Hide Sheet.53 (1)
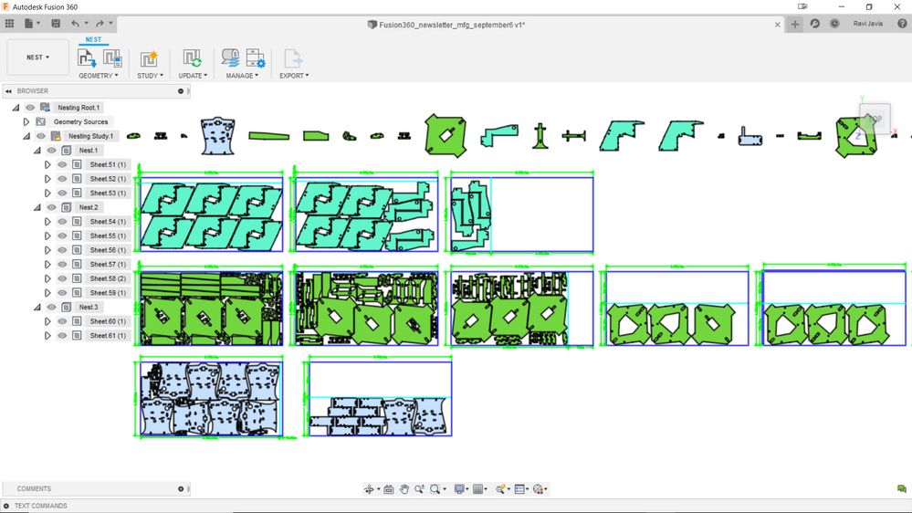This screenshot has height=513, width=912. [x=62, y=194]
